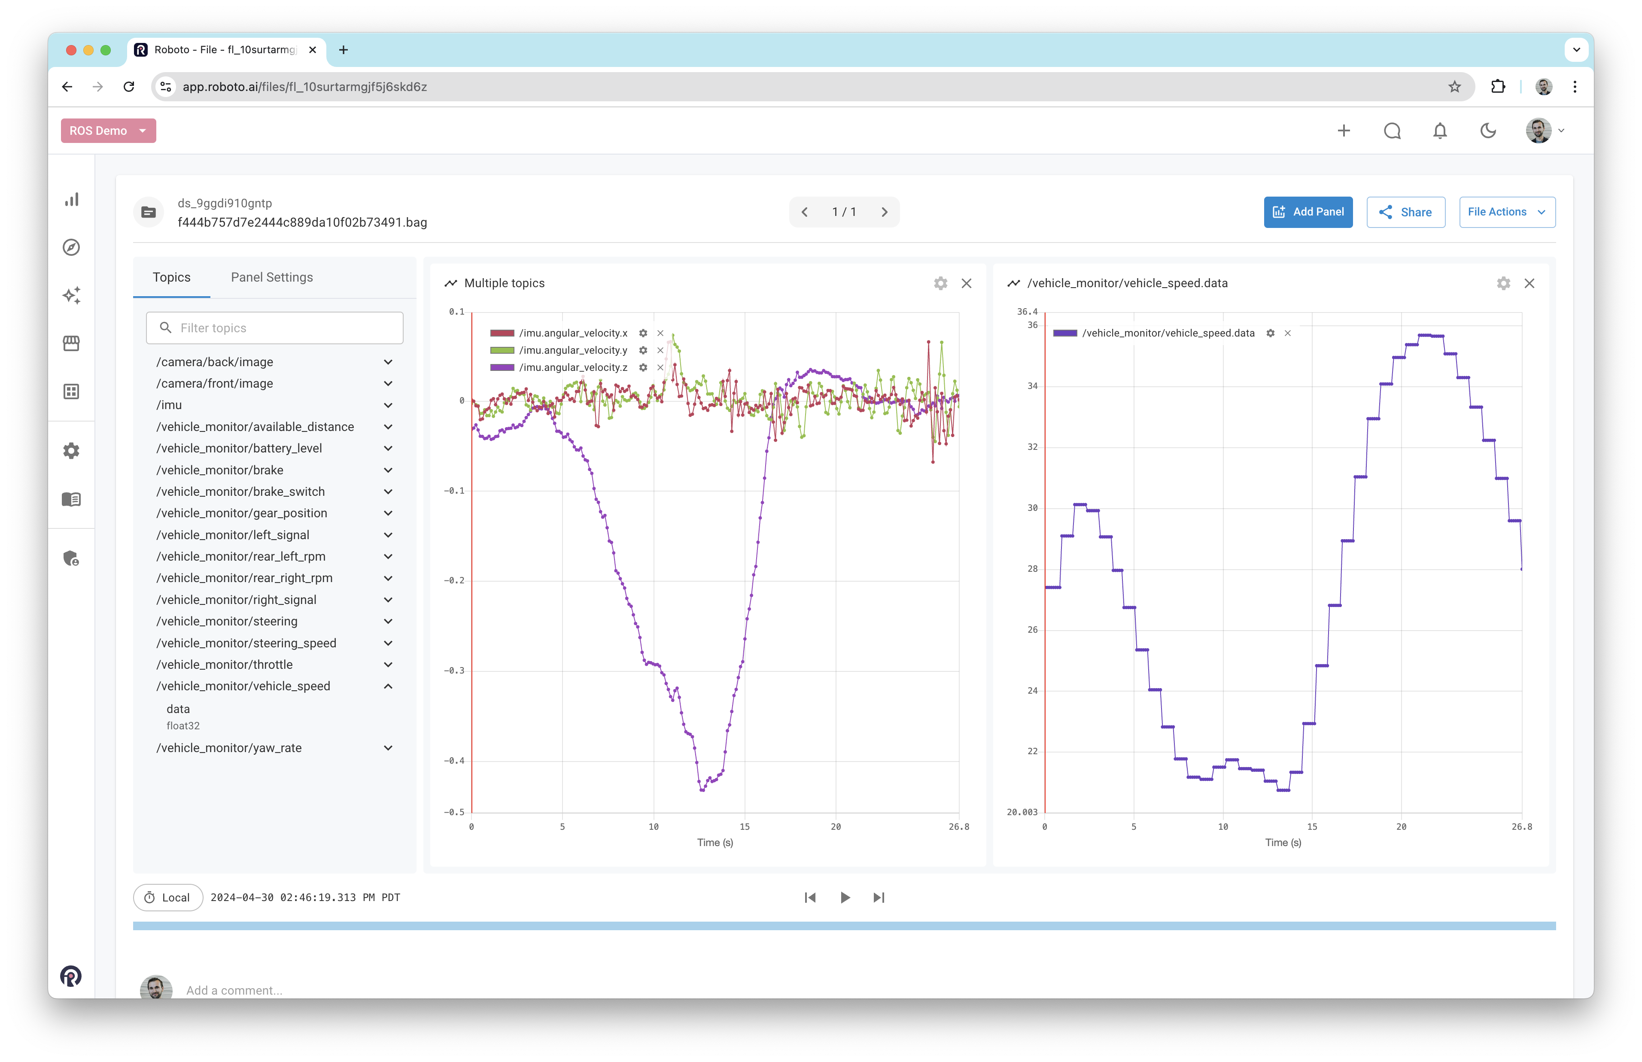Click the blue playback timeline bar
Image resolution: width=1642 pixels, height=1062 pixels.
844,926
